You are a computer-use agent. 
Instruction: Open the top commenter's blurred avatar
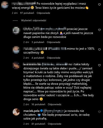click(x=5, y=5)
